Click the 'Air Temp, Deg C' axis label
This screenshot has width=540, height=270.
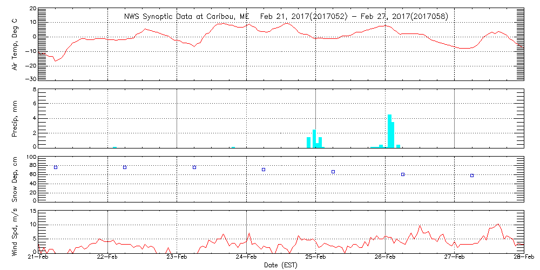pos(15,44)
